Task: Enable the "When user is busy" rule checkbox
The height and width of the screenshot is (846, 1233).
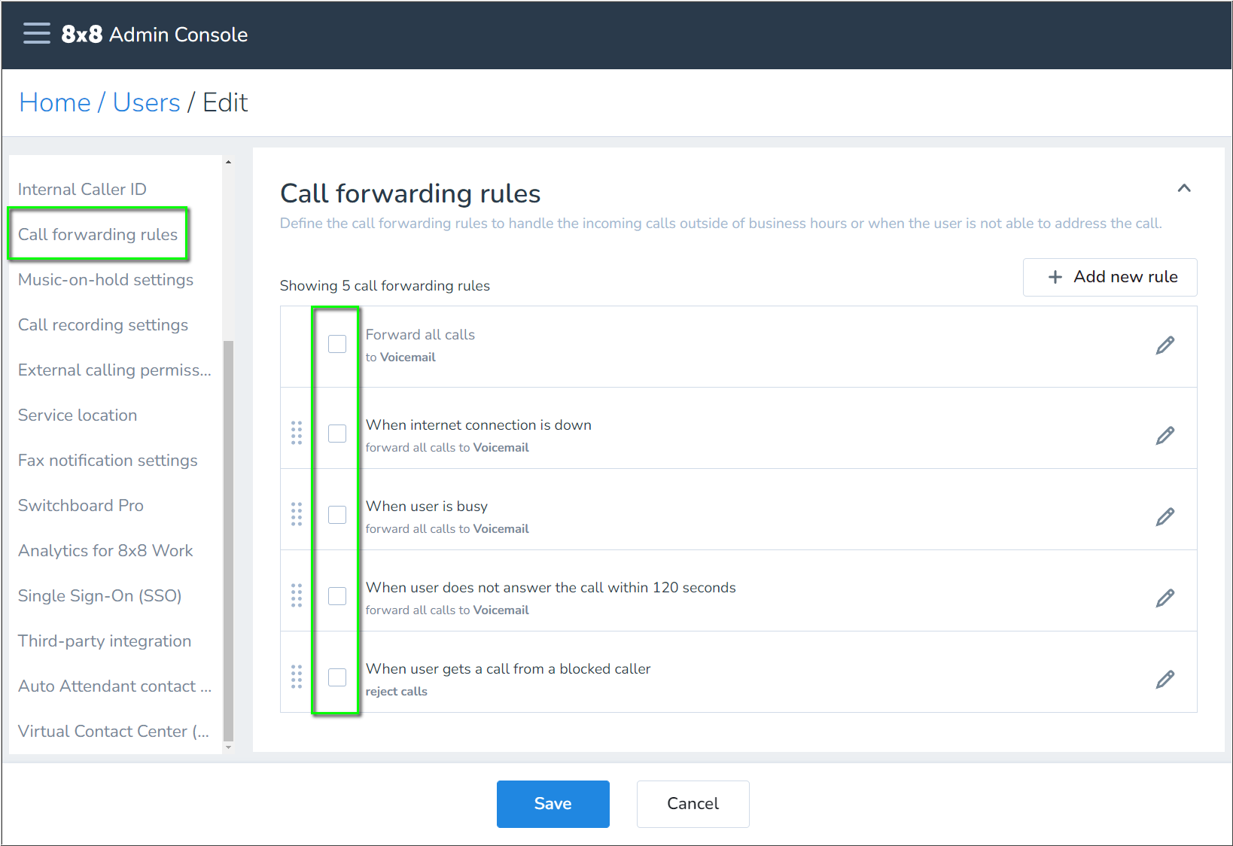Action: point(336,514)
